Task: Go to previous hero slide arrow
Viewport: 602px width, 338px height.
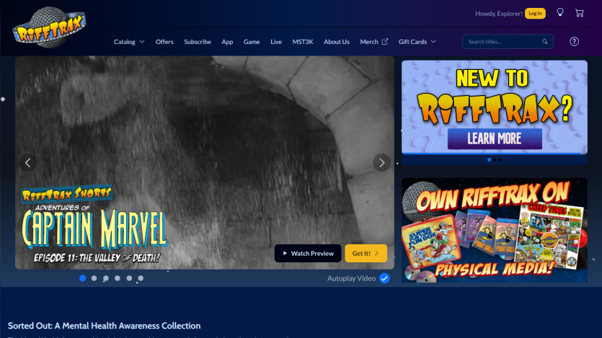Action: coord(28,163)
